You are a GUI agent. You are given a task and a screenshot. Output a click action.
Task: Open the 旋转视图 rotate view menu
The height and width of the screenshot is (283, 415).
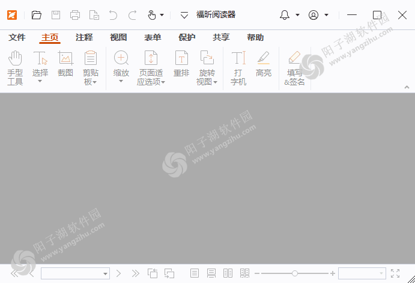coord(207,68)
